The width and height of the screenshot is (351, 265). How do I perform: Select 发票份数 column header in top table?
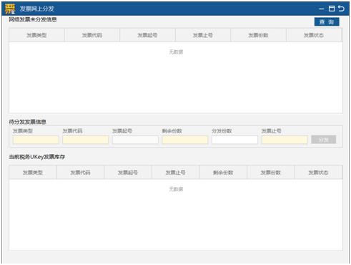tap(258, 35)
